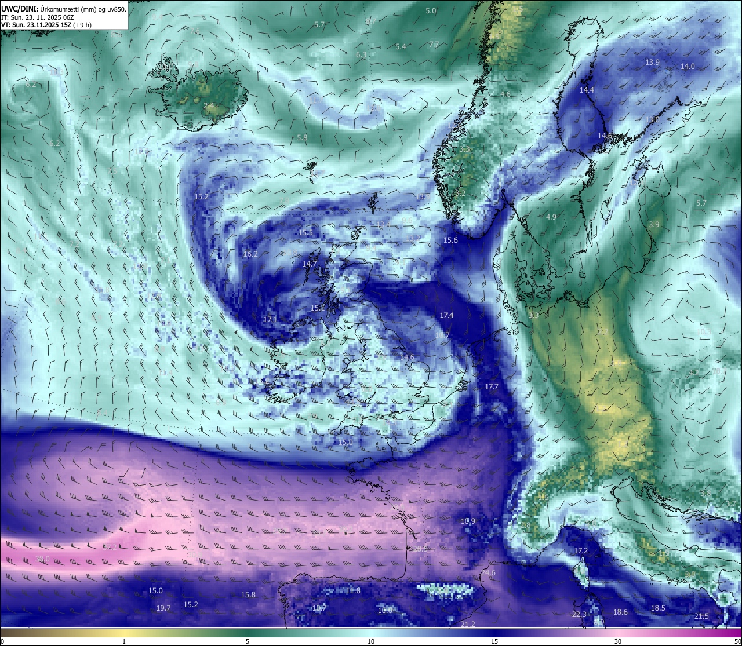Click the 13.9 value label
This screenshot has height=646, width=742.
click(653, 62)
